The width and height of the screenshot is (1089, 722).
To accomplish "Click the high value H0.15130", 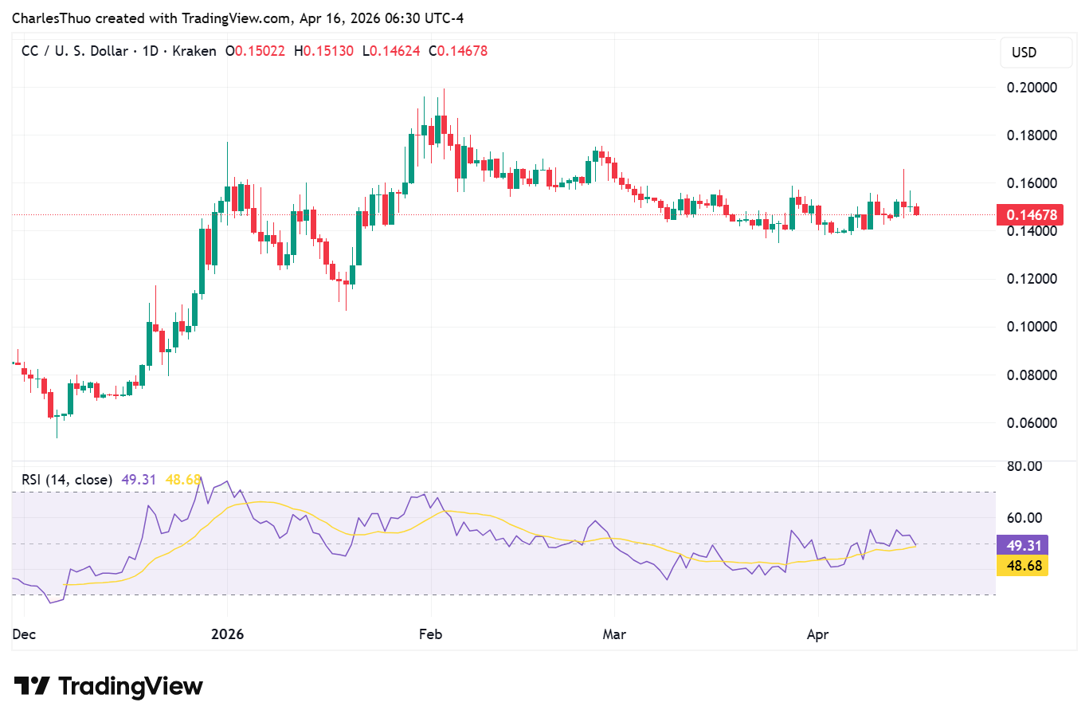I will pyautogui.click(x=323, y=51).
